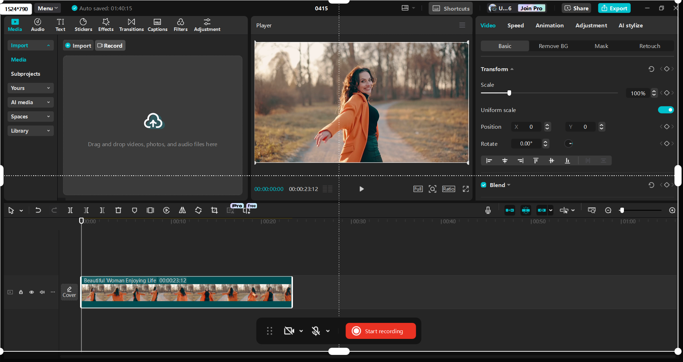
Task: Click the Scale slider handle
Action: pos(509,93)
